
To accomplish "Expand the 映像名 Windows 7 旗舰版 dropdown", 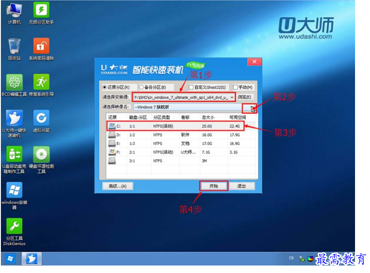I will coord(252,107).
